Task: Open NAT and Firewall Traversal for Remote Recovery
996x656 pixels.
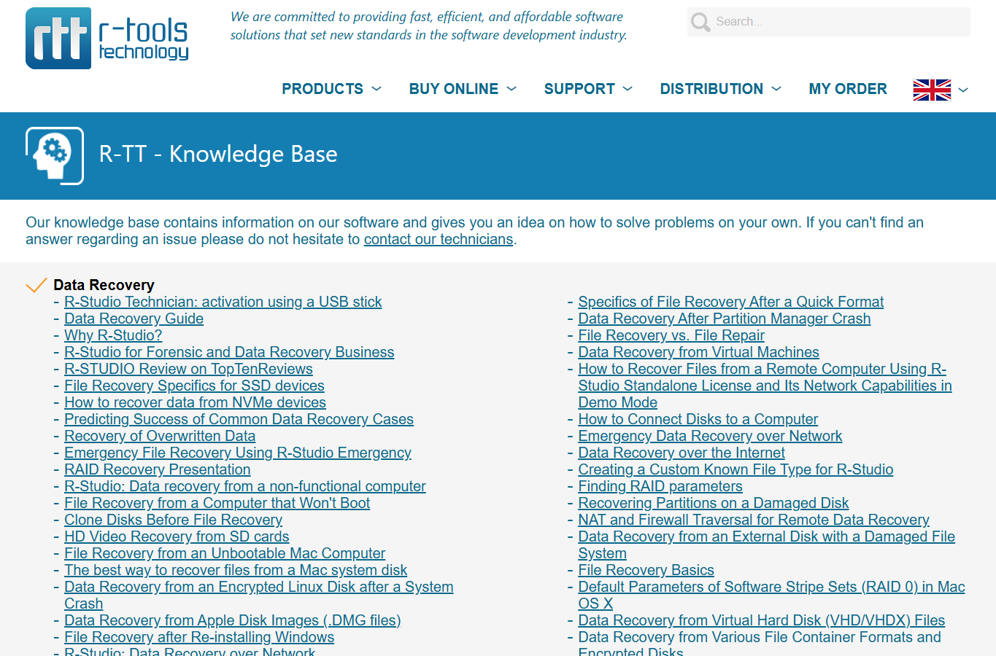Action: pos(754,520)
